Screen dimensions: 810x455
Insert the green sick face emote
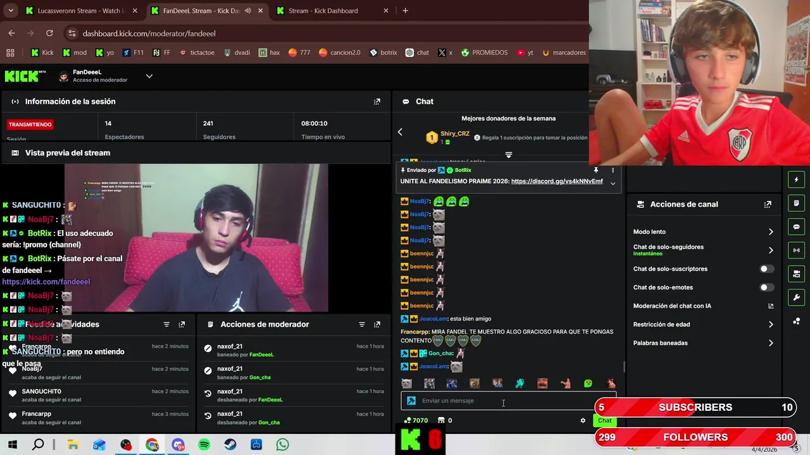(x=588, y=384)
